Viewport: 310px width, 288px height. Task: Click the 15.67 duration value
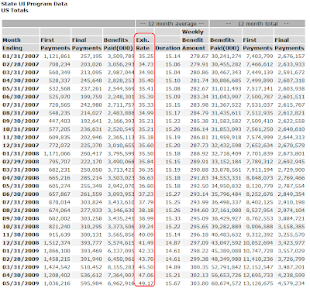173,283
